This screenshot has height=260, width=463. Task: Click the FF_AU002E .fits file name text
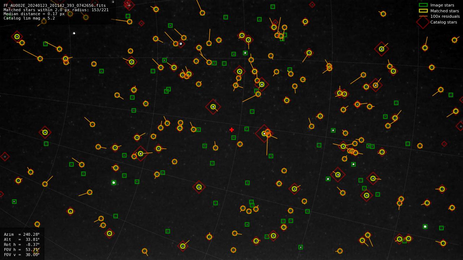[55, 5]
